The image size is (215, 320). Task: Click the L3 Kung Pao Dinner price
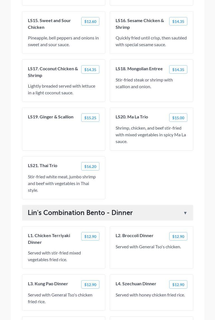tap(90, 285)
